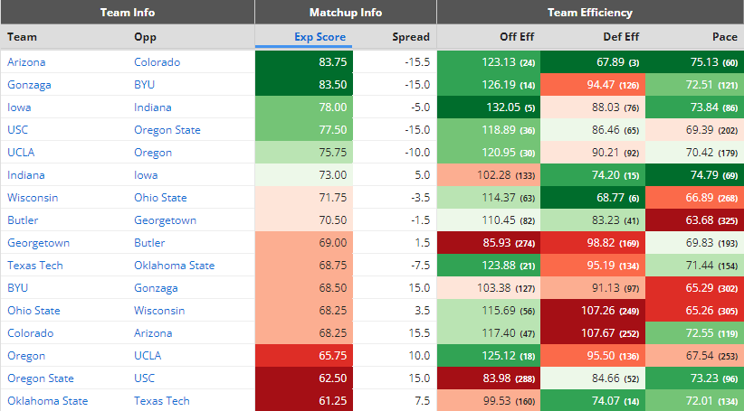
Task: Open opponent Texas Tech link in Oklahoma State row
Action: click(x=162, y=400)
